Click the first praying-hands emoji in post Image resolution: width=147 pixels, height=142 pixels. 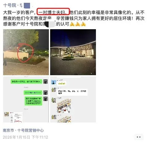72,24
